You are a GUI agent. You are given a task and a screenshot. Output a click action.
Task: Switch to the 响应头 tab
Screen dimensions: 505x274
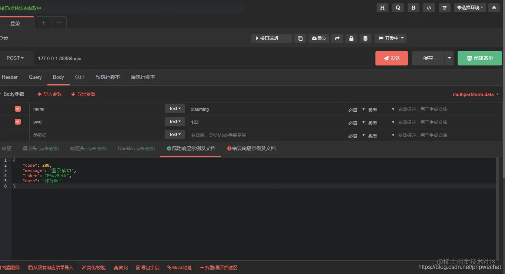(88, 148)
